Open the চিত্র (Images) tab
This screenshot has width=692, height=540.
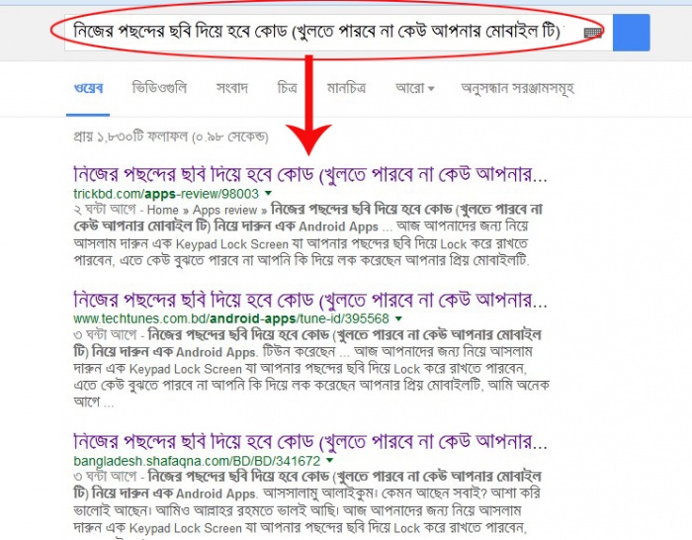pos(288,88)
